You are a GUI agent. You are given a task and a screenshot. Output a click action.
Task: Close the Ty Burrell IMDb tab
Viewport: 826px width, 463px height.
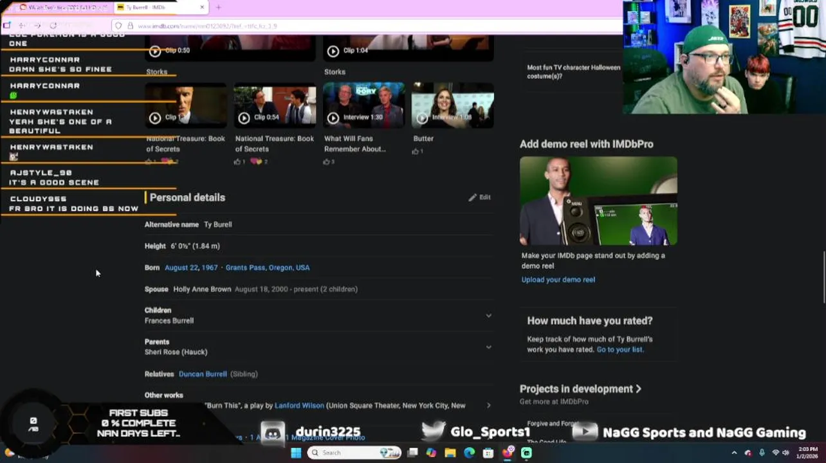[x=202, y=8]
